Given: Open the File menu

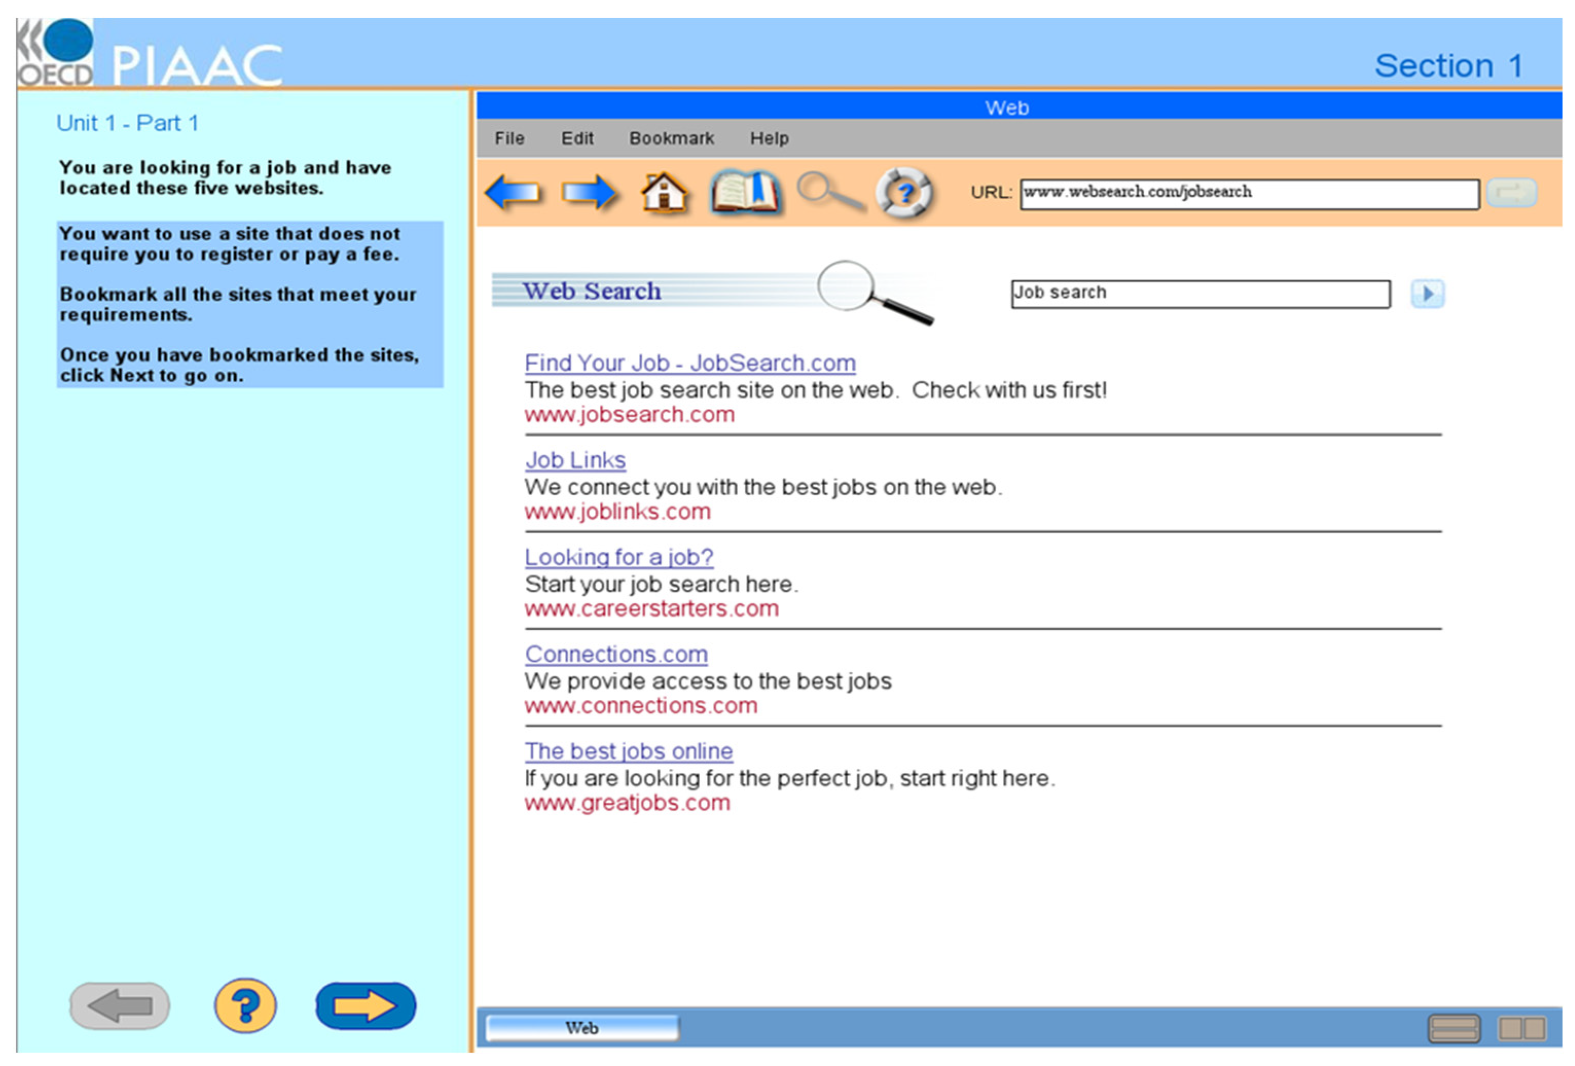Looking at the screenshot, I should point(509,138).
